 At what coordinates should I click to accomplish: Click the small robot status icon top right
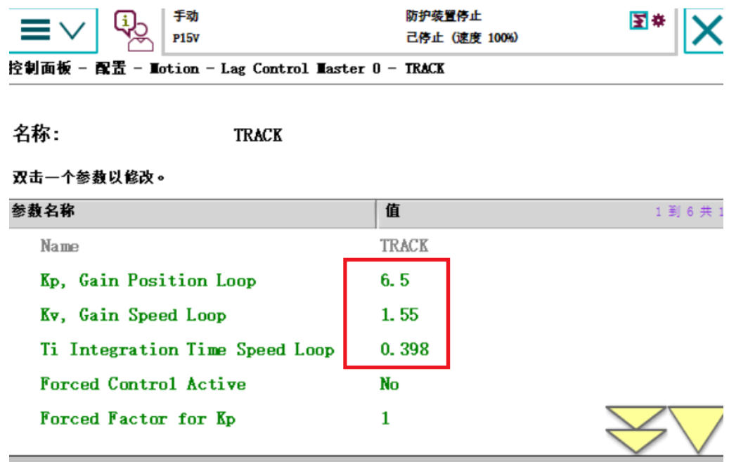(647, 22)
